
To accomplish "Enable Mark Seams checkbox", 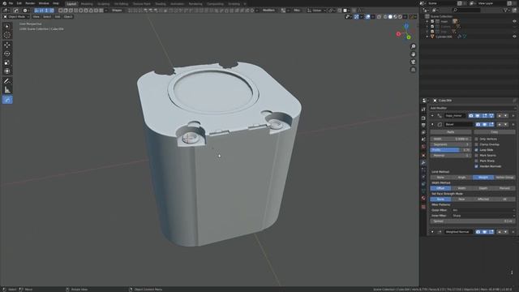I will click(476, 155).
